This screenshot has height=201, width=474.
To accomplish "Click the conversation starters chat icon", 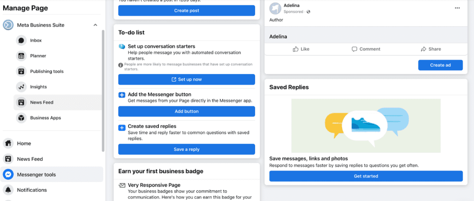I will click(122, 47).
